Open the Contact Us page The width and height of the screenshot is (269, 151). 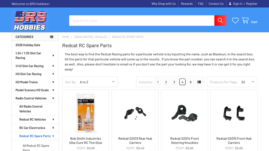click(216, 4)
